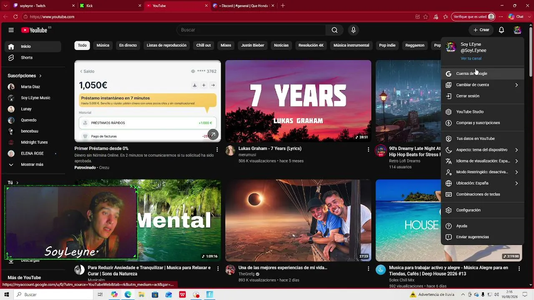Click the YouTube search input field

coord(251,30)
